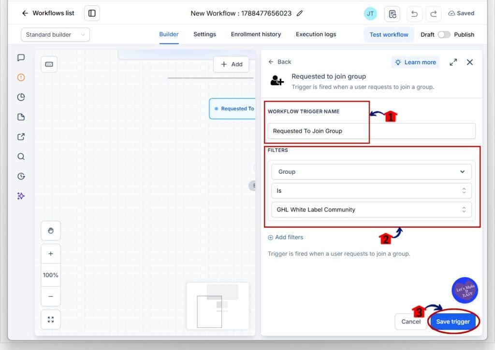The image size is (495, 350).
Task: Open the version history clock icon
Action: tap(21, 176)
